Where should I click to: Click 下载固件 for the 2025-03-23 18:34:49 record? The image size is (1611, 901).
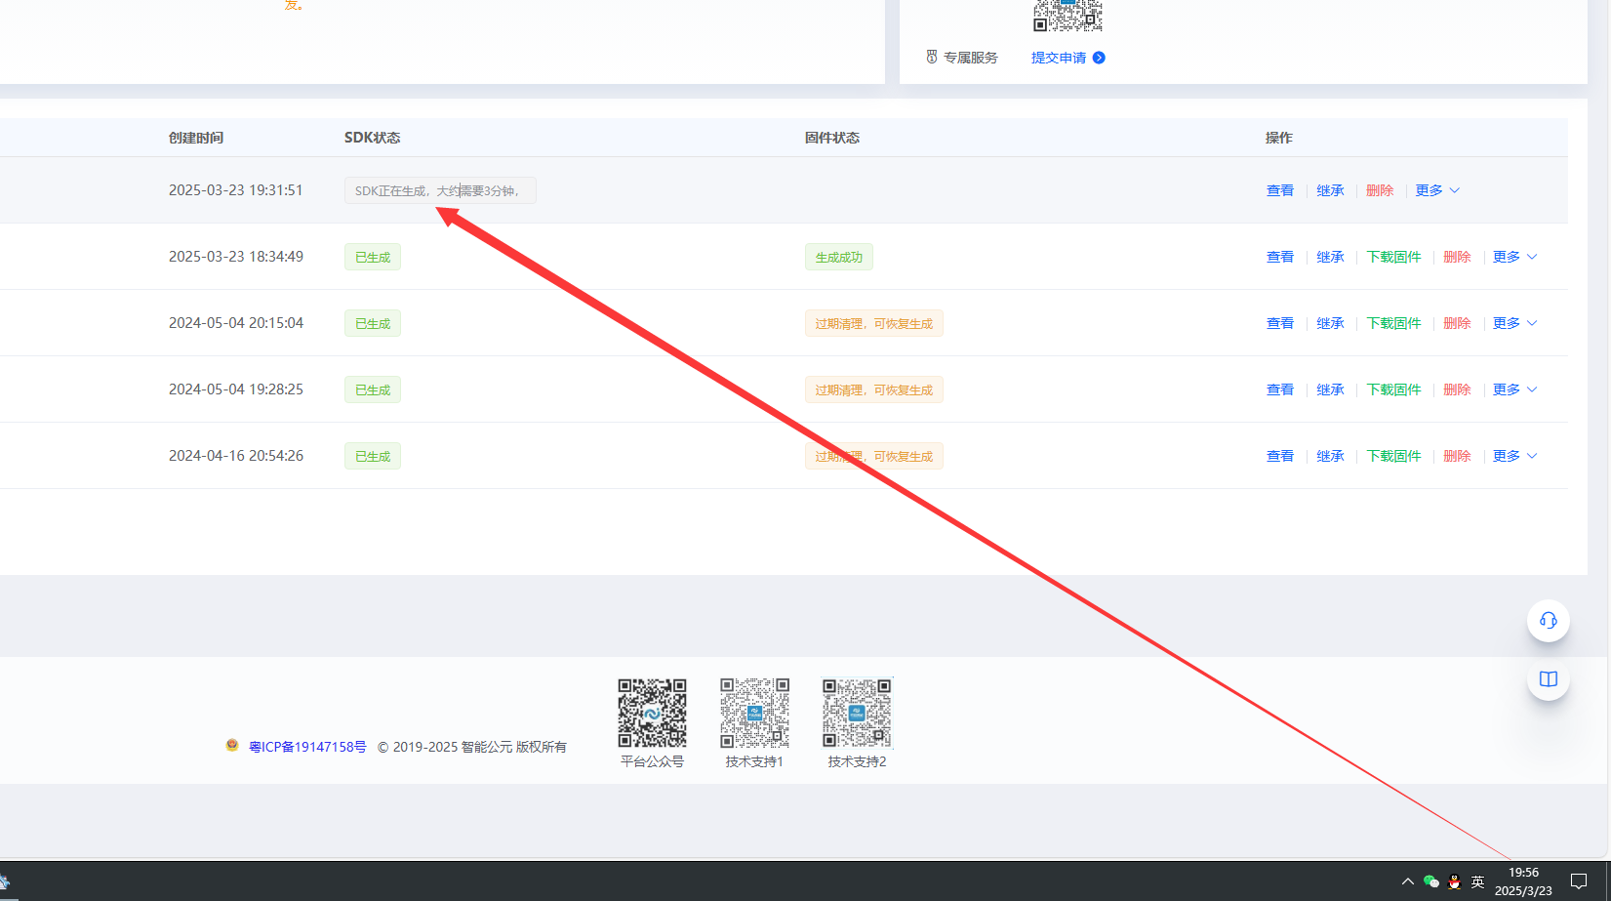[x=1393, y=257]
